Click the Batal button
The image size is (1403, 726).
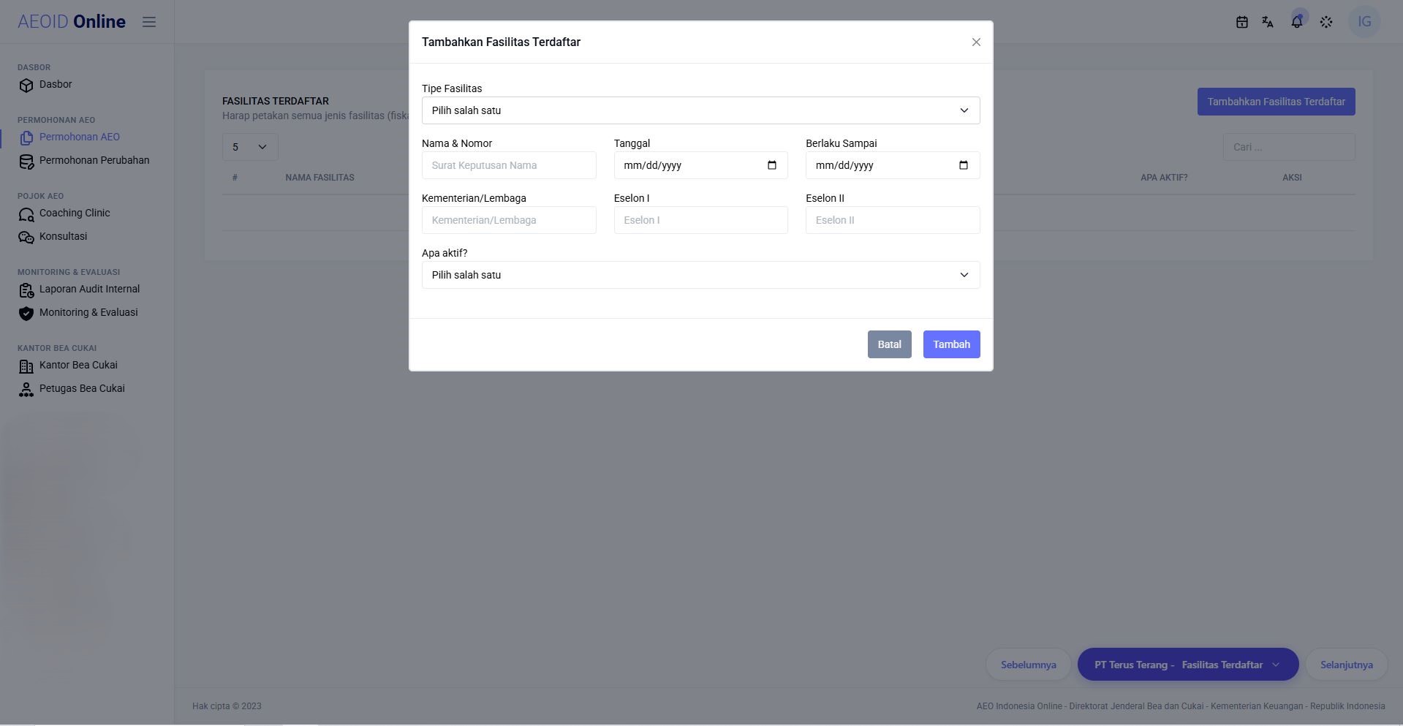[x=889, y=344]
